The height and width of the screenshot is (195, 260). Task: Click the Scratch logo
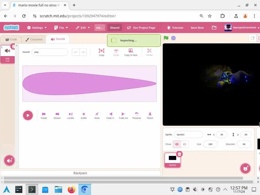tap(11, 27)
